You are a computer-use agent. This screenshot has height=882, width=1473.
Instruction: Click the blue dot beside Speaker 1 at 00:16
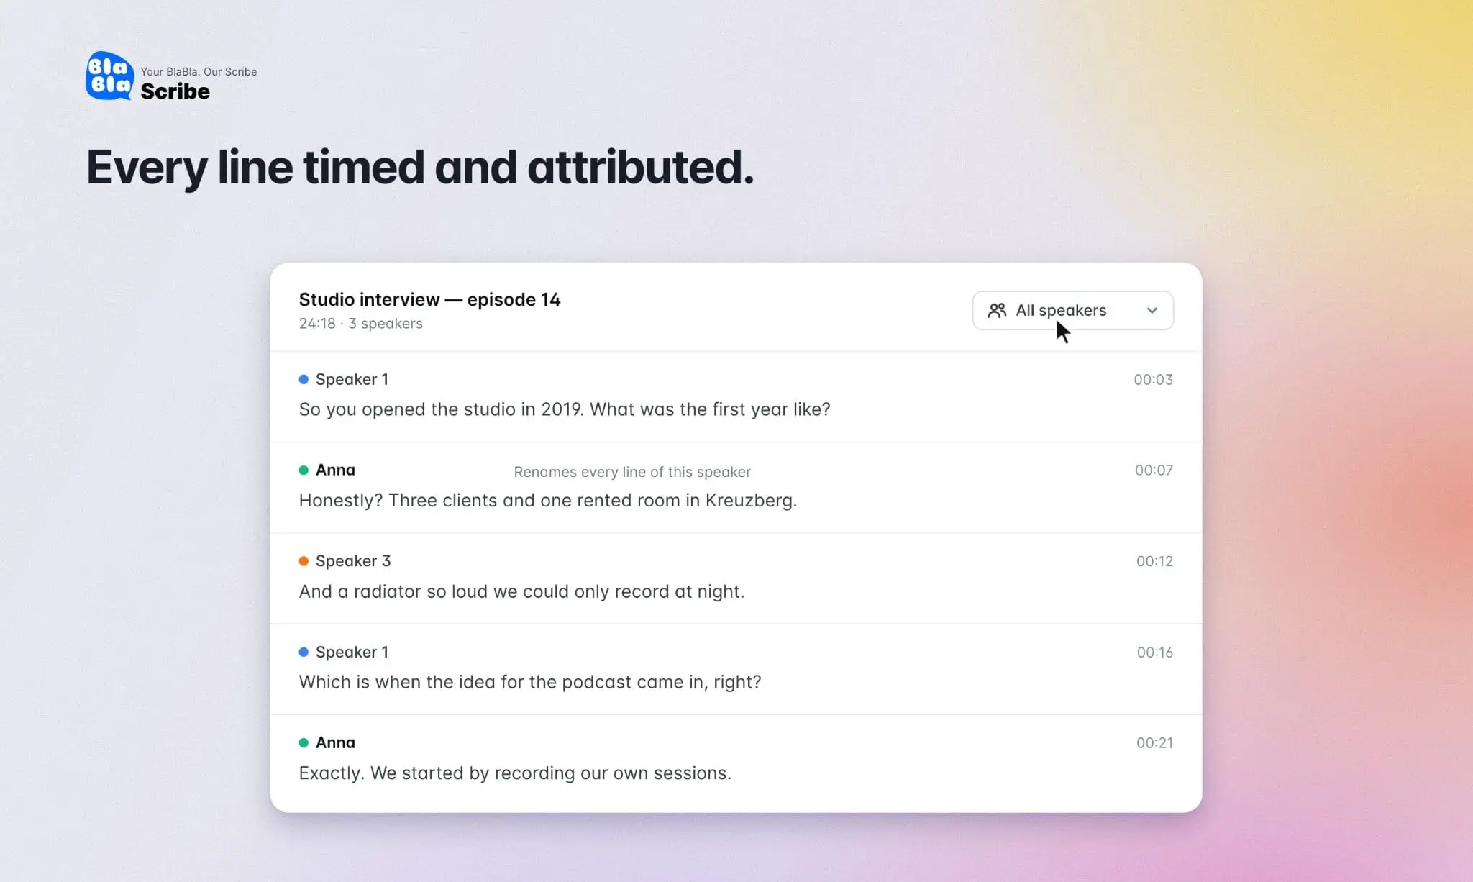pos(304,652)
